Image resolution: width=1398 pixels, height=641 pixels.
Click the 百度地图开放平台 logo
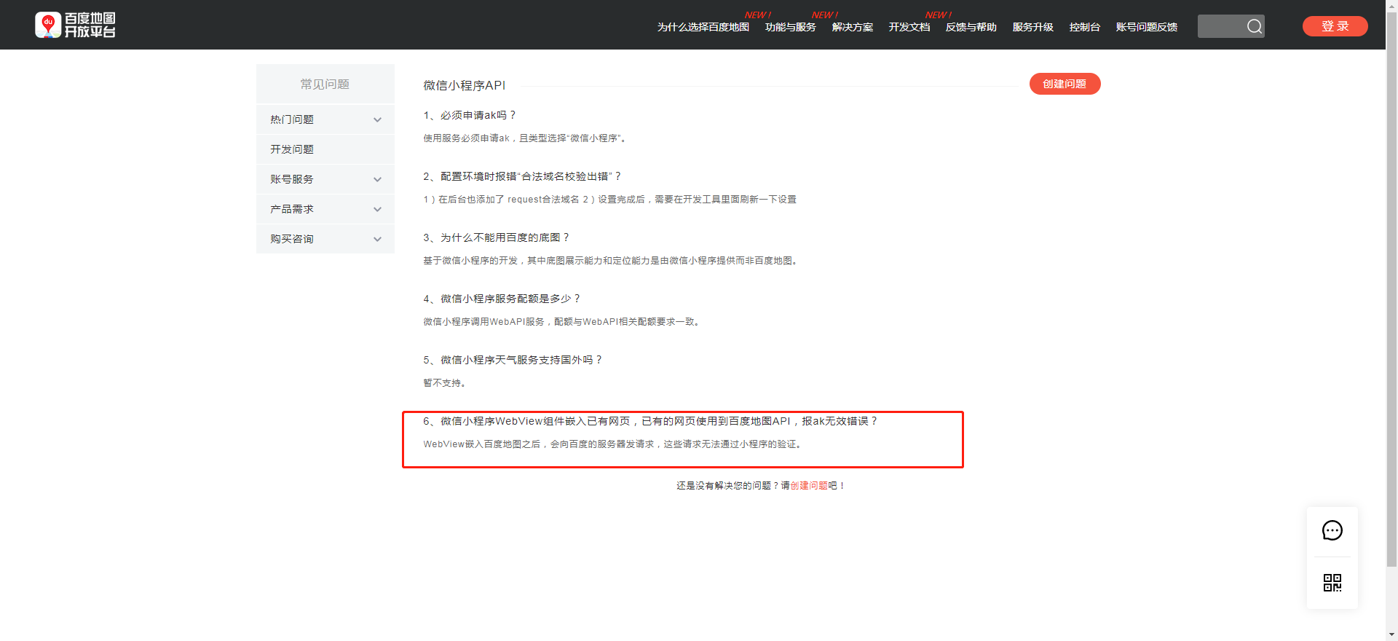[76, 25]
